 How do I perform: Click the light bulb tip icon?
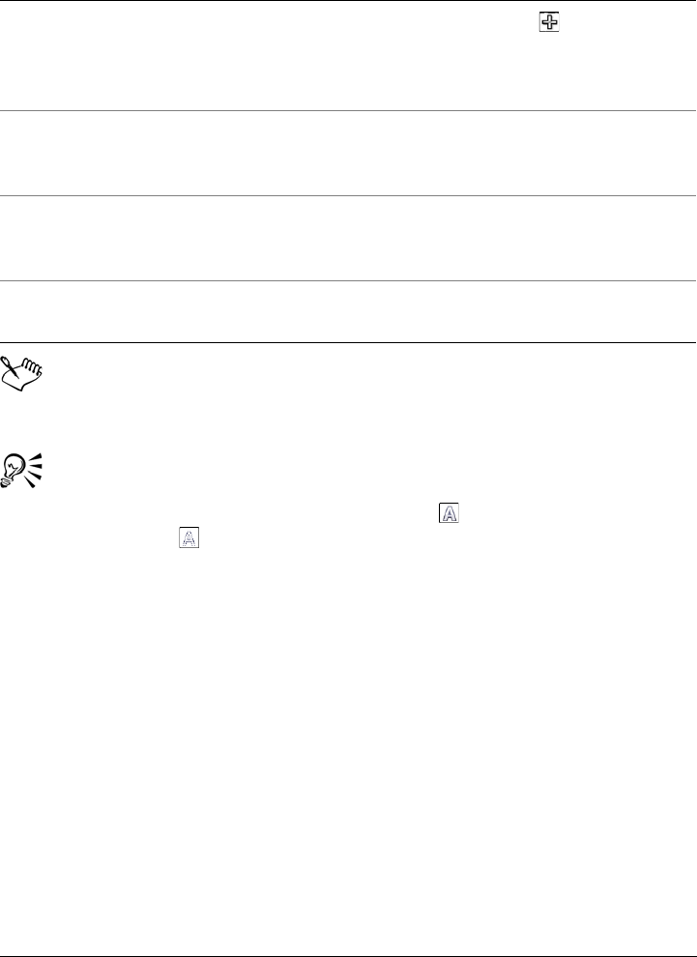click(22, 470)
